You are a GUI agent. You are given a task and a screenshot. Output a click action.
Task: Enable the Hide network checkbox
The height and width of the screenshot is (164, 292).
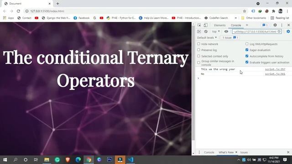click(x=198, y=44)
